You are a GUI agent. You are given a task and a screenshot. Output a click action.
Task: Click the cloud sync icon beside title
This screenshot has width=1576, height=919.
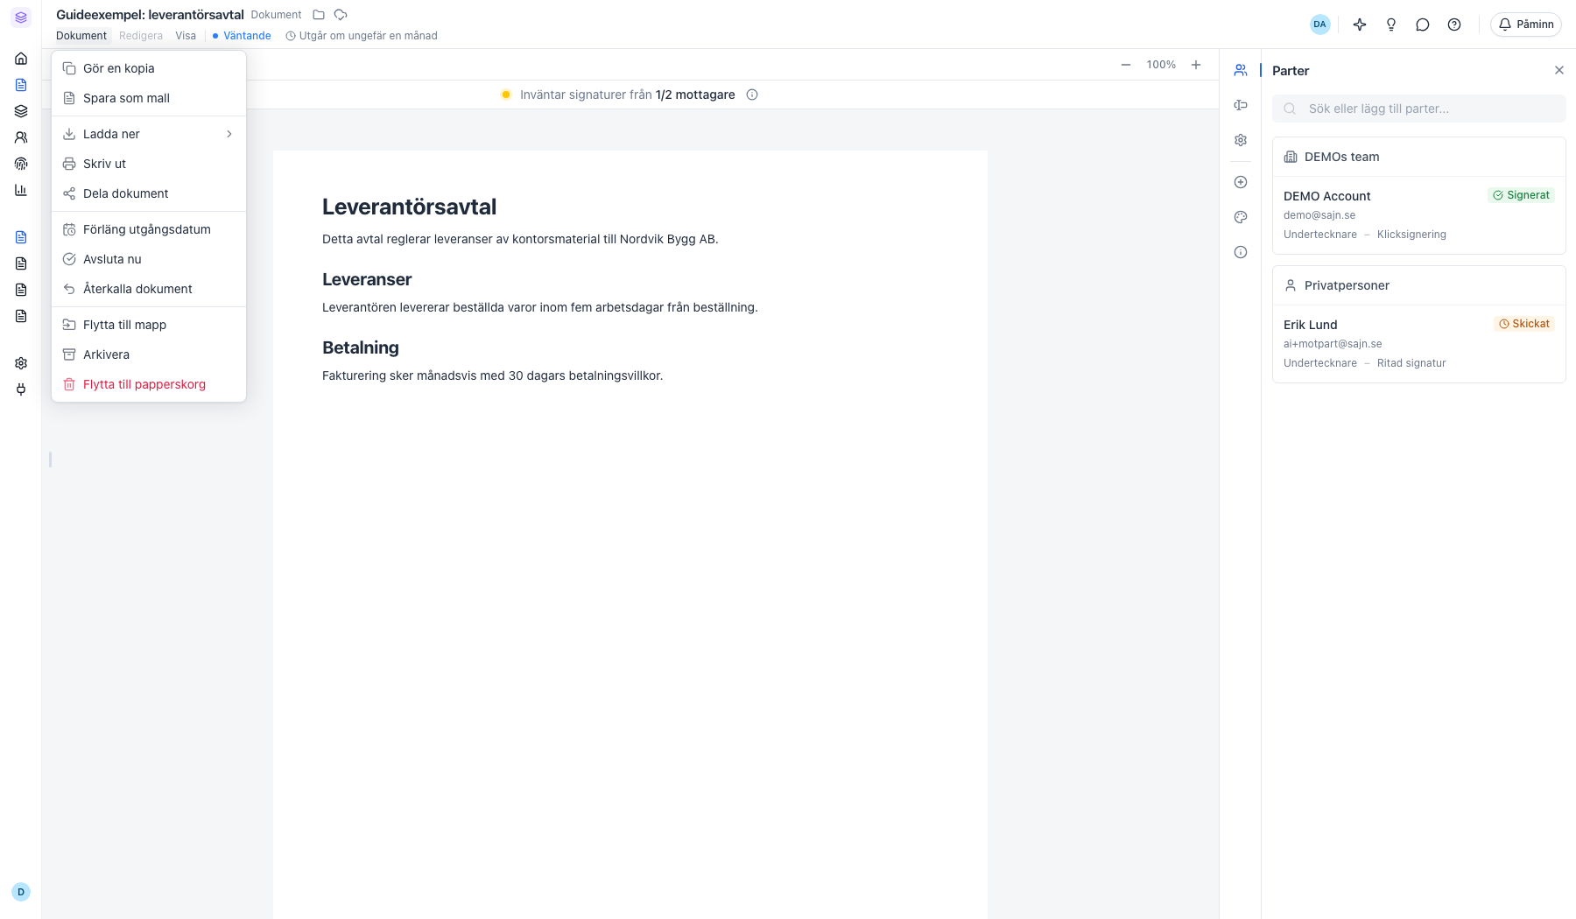pos(341,15)
